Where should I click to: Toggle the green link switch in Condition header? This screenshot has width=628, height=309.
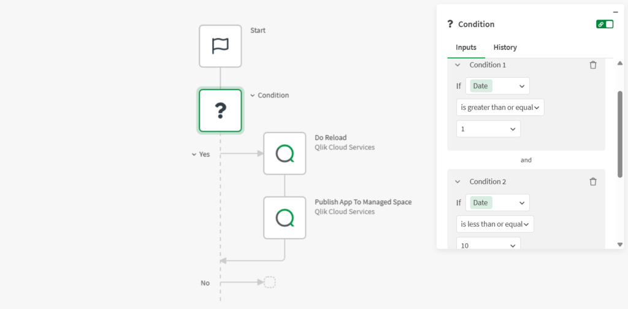tap(604, 25)
